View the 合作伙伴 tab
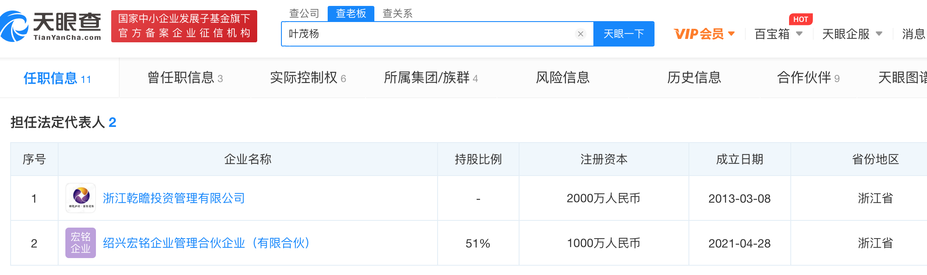Image resolution: width=927 pixels, height=275 pixels. 808,78
